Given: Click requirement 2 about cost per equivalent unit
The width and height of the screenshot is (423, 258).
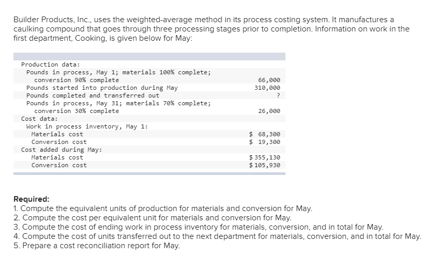Looking at the screenshot, I should 153,218.
